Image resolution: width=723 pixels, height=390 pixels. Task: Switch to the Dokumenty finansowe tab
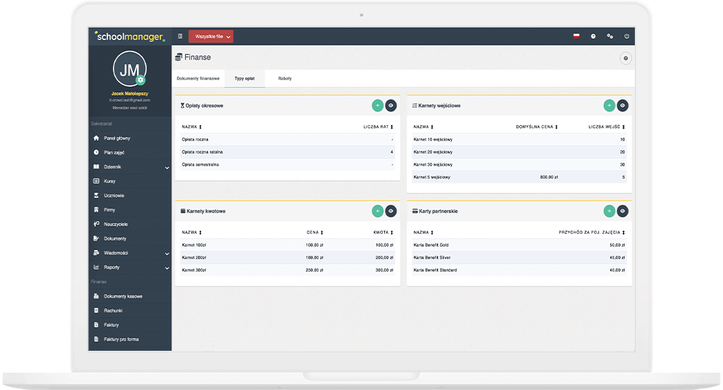tap(198, 78)
